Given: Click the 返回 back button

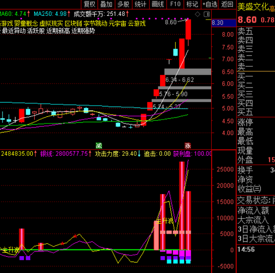Looking at the screenshot, I should [227, 4].
